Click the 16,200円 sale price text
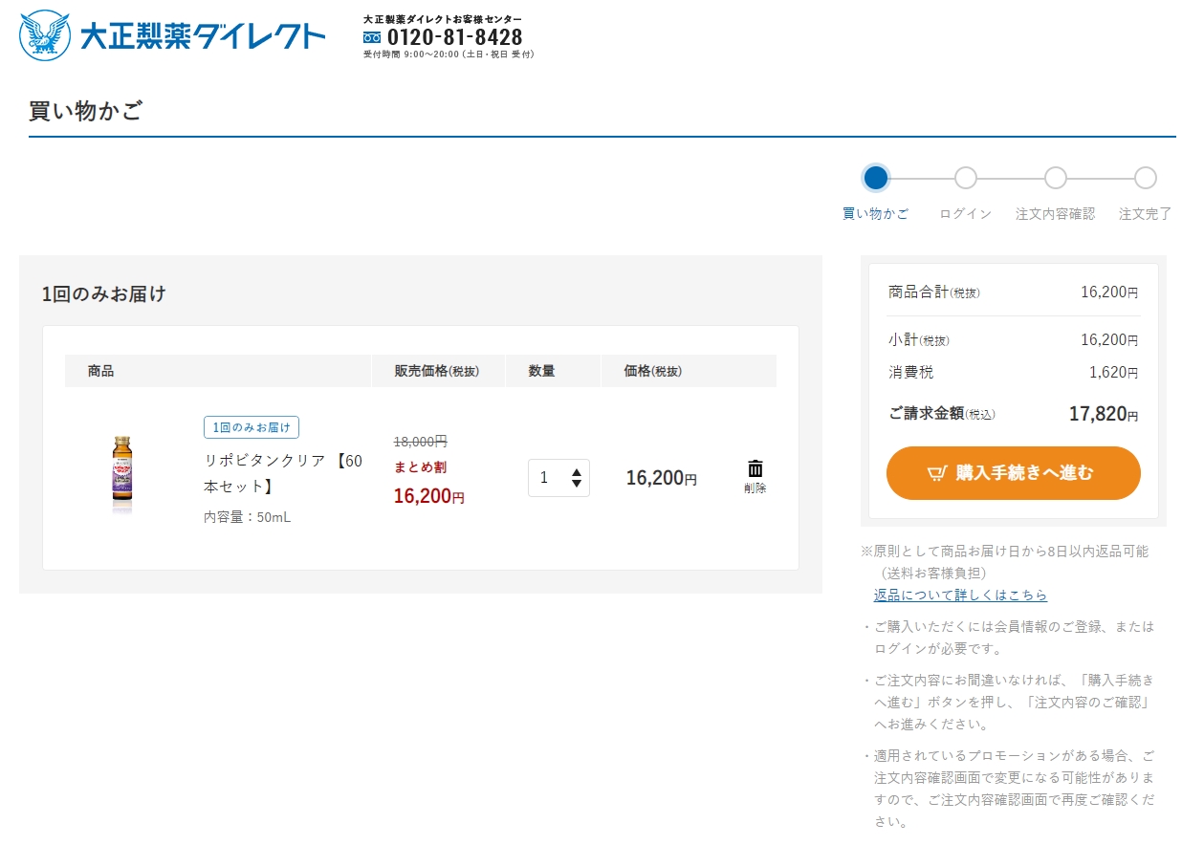The image size is (1182, 845). pos(428,496)
